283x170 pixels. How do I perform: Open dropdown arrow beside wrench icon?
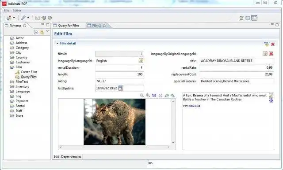coord(28,18)
